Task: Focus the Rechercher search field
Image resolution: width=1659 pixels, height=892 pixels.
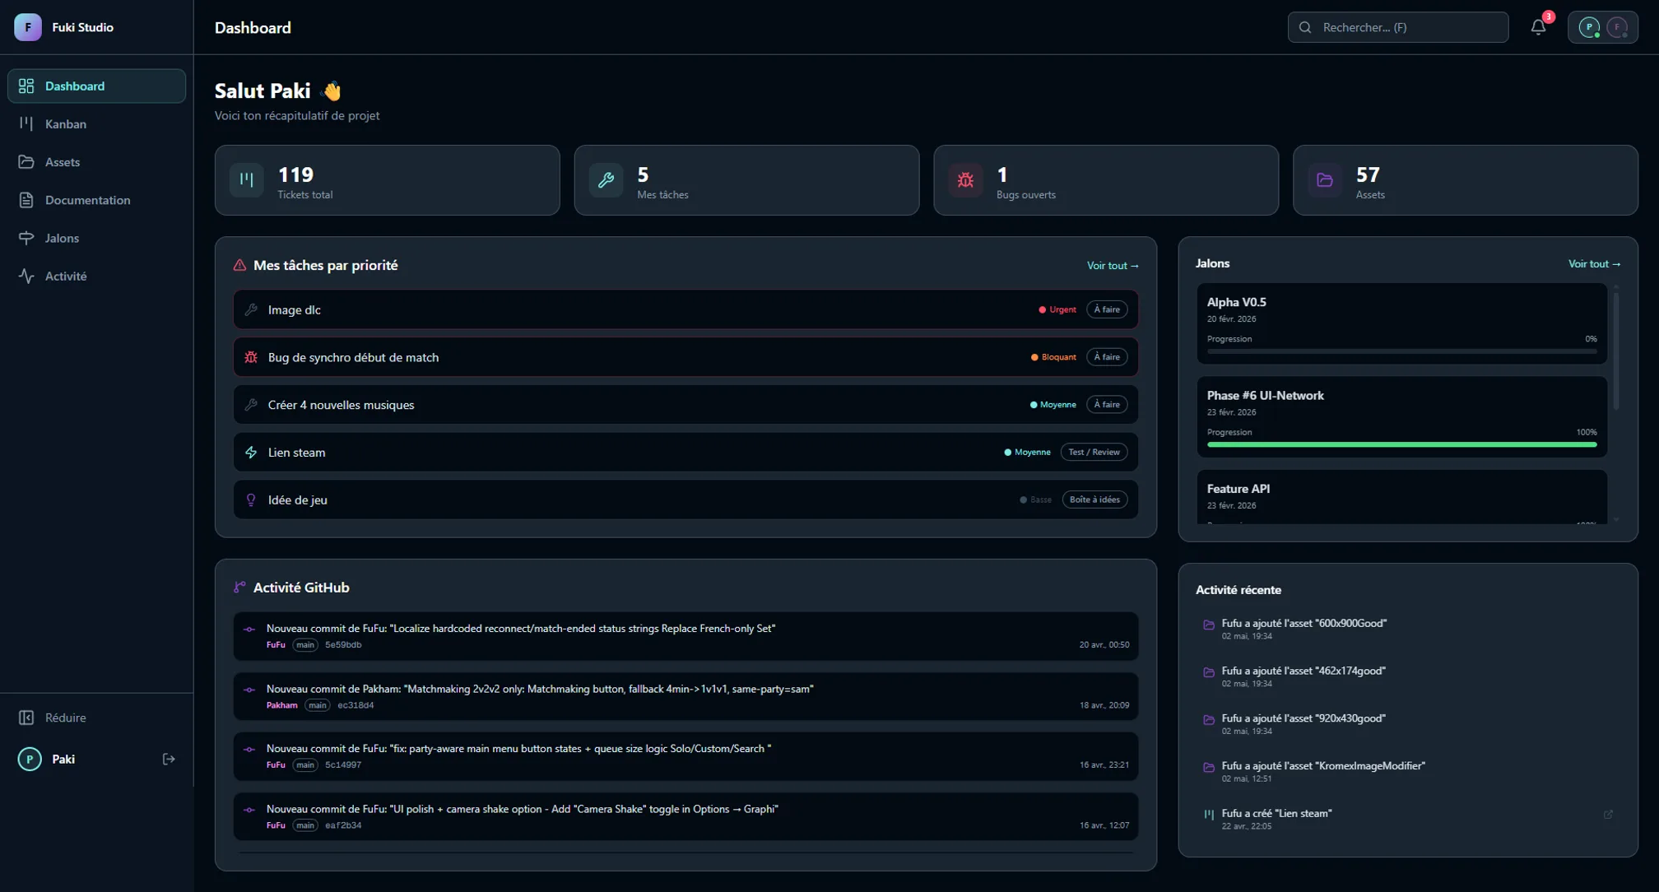Action: tap(1397, 27)
